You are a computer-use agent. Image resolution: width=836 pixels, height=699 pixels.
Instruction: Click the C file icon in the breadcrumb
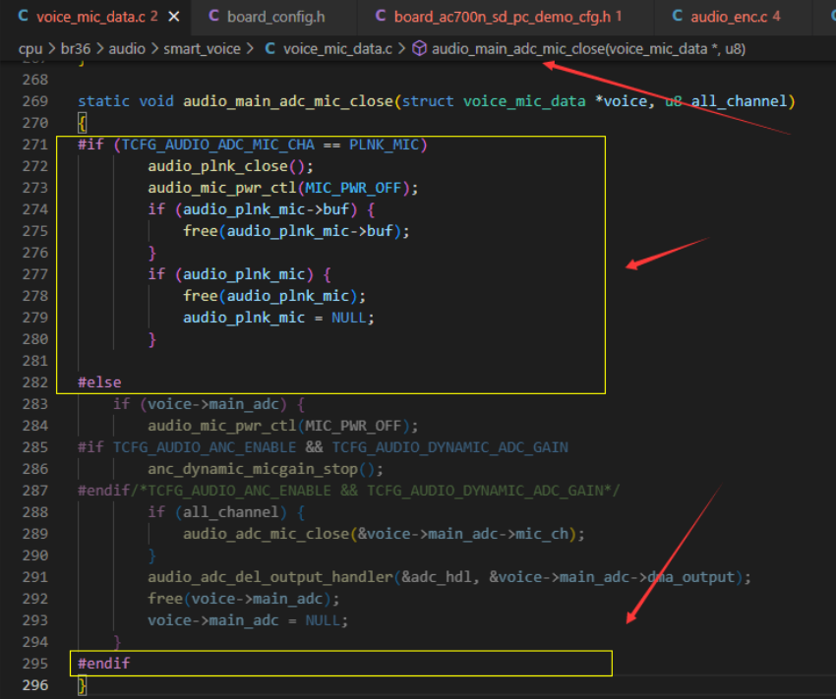click(x=270, y=49)
